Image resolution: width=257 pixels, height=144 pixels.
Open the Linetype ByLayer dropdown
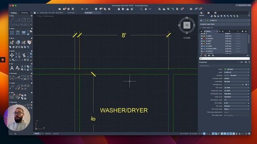[237, 76]
